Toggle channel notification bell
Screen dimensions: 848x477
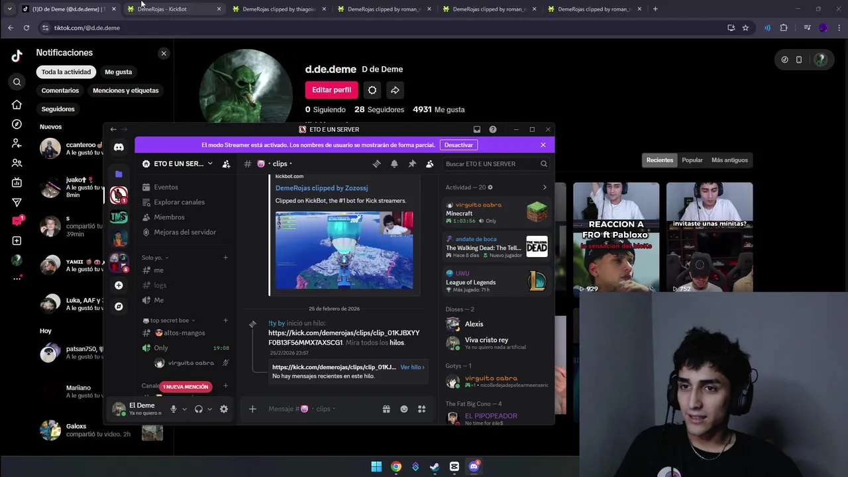tap(394, 164)
